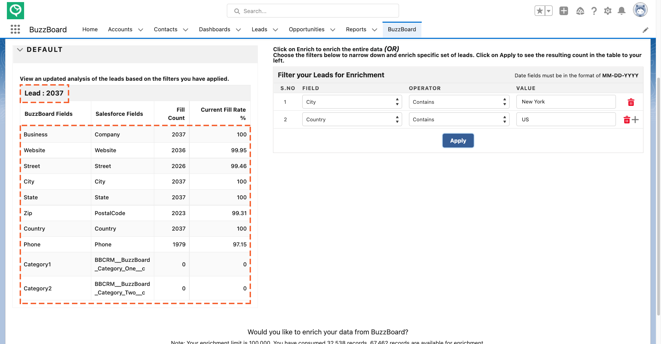Click the 'BBCRM__BuzzBoard_Category_Two__c' cell
This screenshot has width=661, height=344.
[x=122, y=288]
